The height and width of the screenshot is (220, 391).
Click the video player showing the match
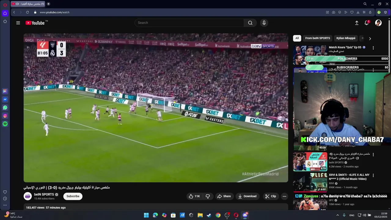(156, 108)
